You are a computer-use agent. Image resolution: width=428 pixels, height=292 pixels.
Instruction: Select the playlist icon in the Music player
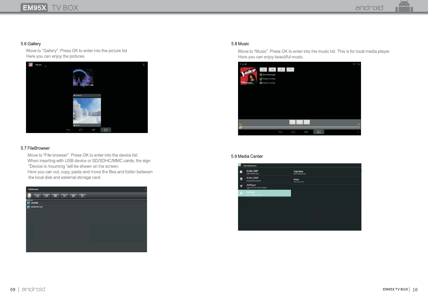[264, 69]
